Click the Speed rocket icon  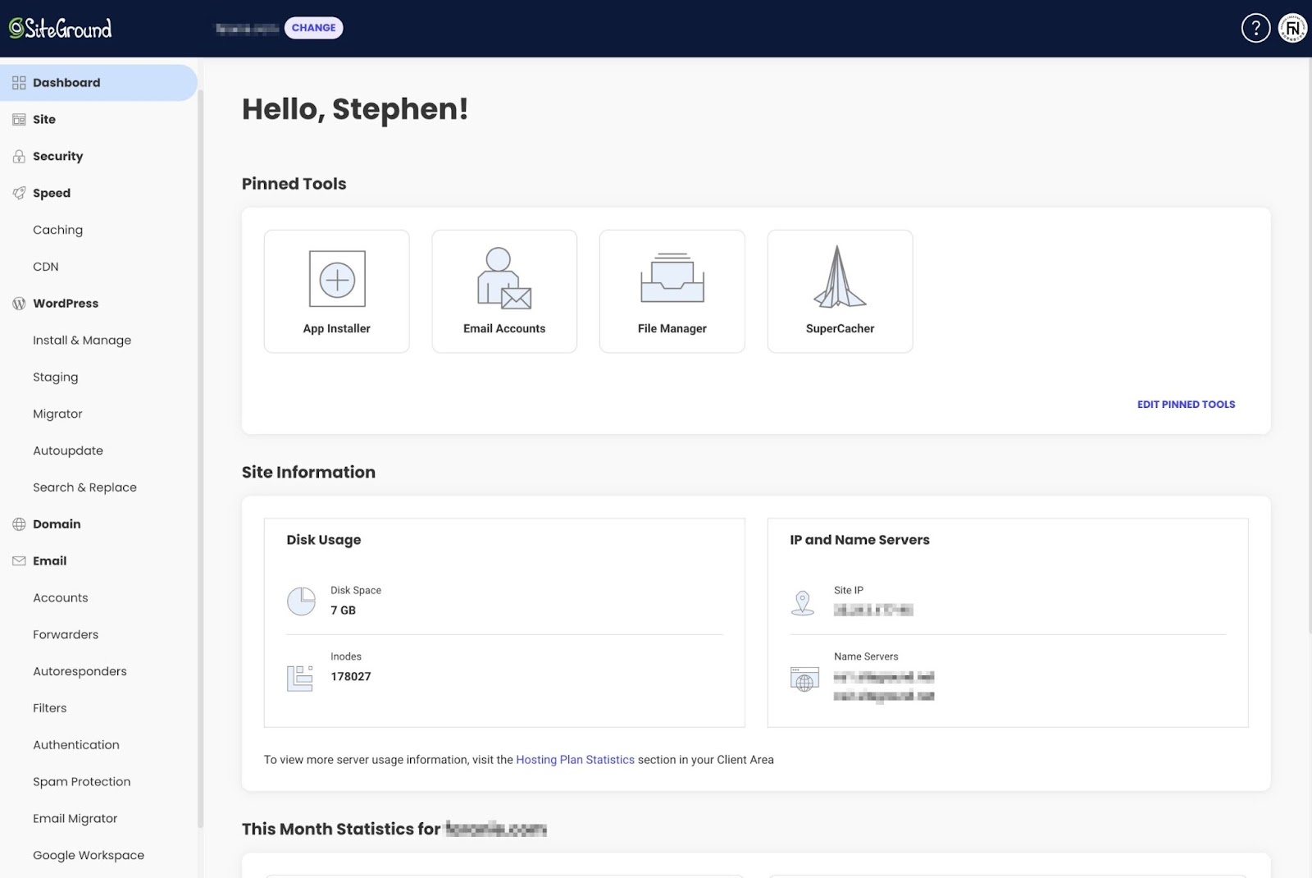(19, 193)
